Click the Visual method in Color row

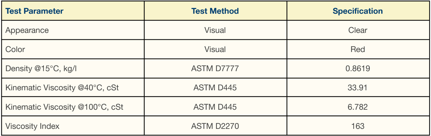tap(215, 49)
